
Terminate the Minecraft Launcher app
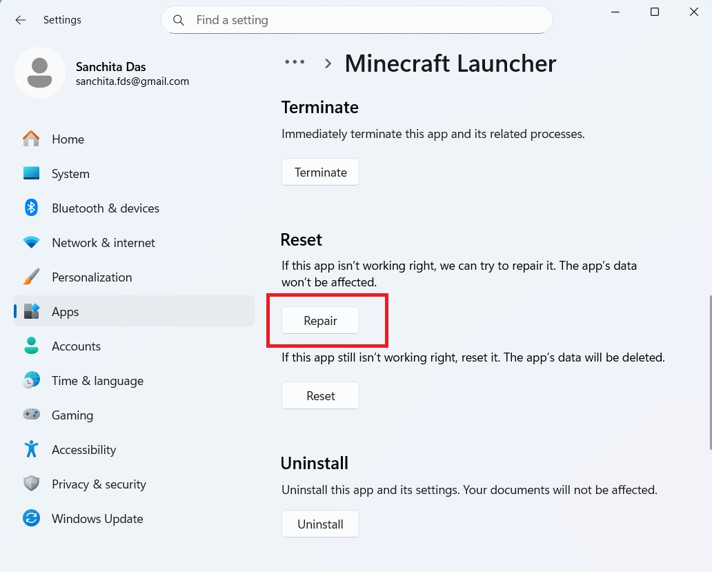[x=320, y=172]
